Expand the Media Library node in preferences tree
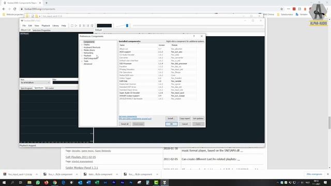The width and height of the screenshot is (331, 186). [82, 50]
